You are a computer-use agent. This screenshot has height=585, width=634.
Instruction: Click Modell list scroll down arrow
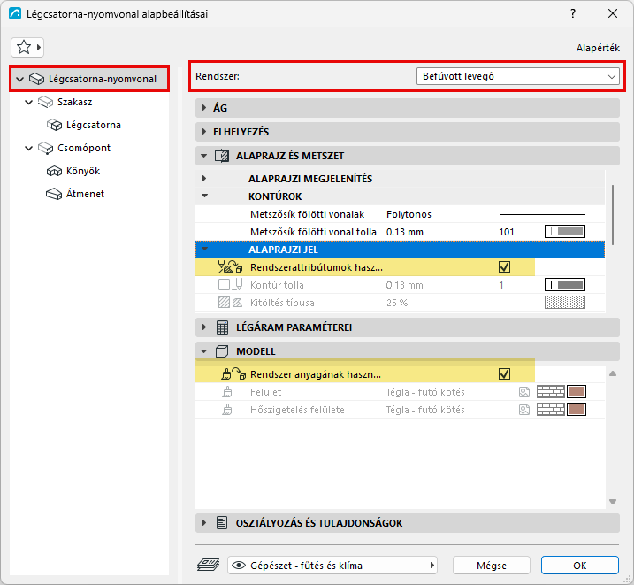(613, 502)
